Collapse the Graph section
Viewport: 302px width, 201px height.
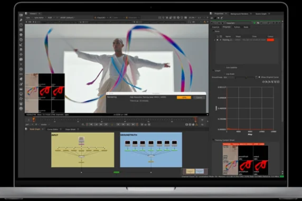coord(213,71)
